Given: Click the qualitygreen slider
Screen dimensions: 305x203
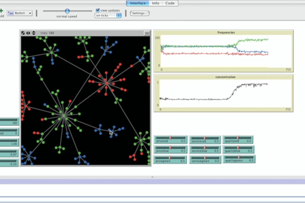Looking at the screenshot, I should [239, 160].
